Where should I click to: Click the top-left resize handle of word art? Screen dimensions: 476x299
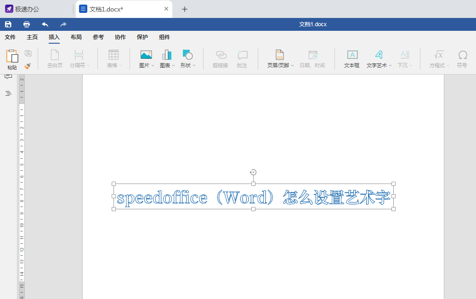pyautogui.click(x=114, y=184)
